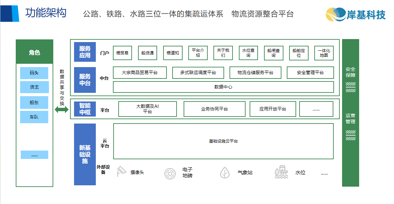The width and height of the screenshot is (394, 204).
Task: Click the 多式联运调度平台 box
Action: [x=198, y=72]
